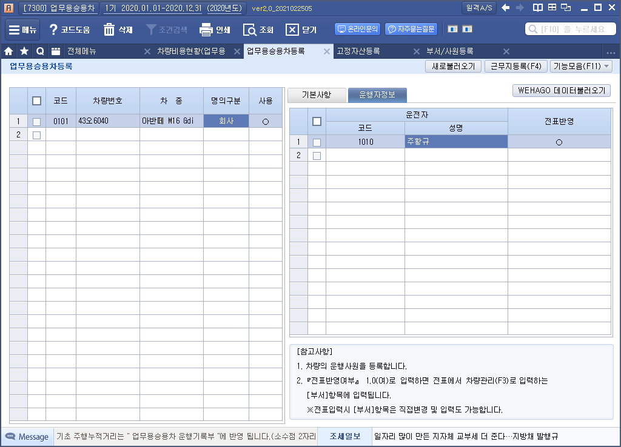The height and width of the screenshot is (447, 621).
Task: Click the favorites star icon
Action: tap(24, 51)
